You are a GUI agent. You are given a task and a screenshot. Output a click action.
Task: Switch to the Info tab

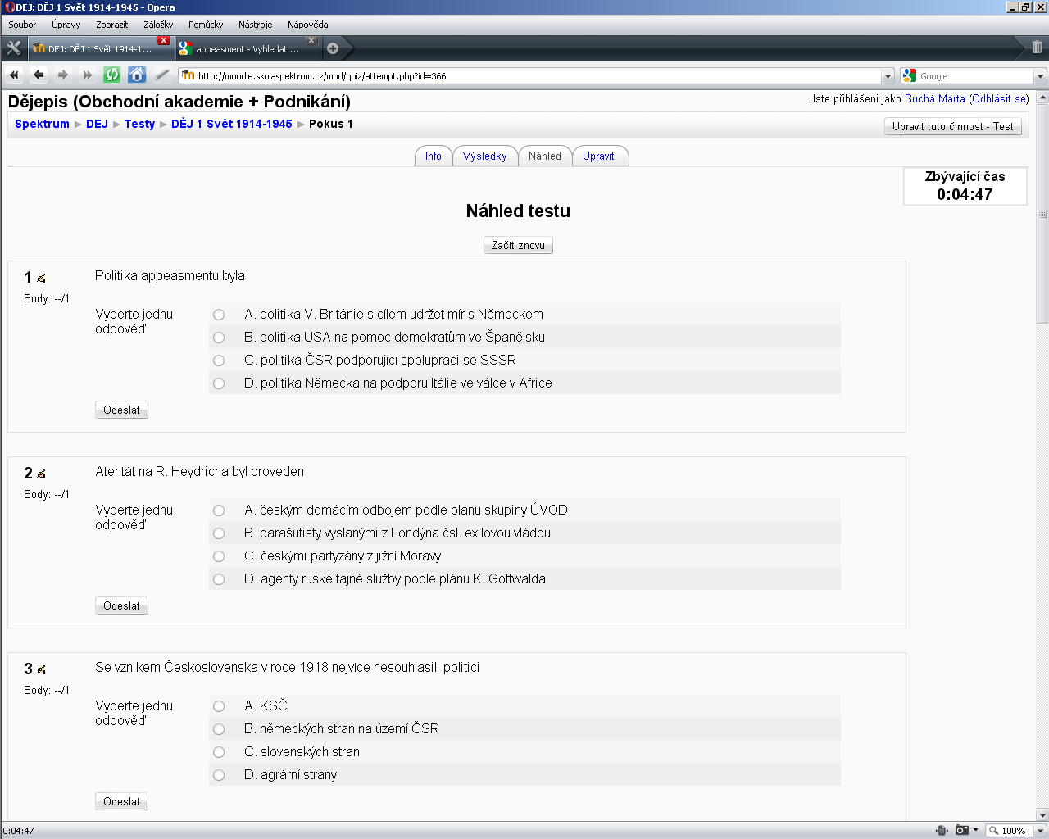[434, 156]
